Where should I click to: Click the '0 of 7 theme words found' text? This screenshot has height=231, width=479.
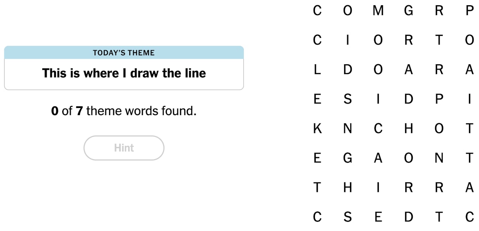(x=124, y=111)
